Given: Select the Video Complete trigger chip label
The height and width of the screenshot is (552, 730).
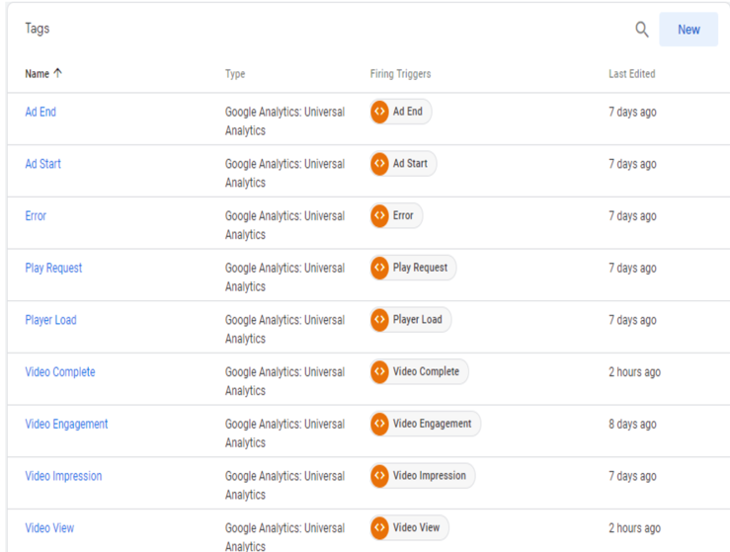Looking at the screenshot, I should point(426,371).
